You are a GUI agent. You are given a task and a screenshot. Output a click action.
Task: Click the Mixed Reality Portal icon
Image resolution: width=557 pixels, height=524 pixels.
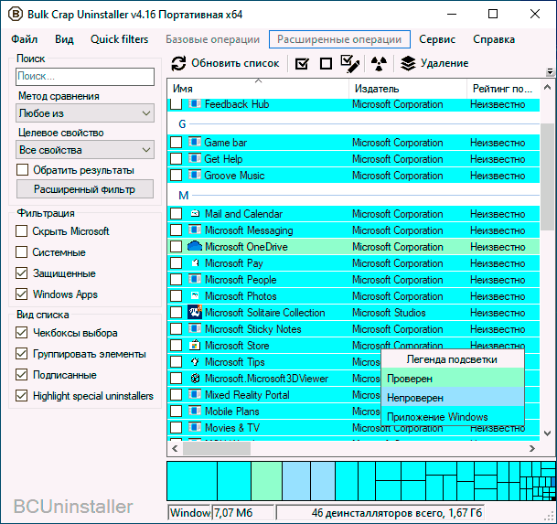tap(195, 394)
